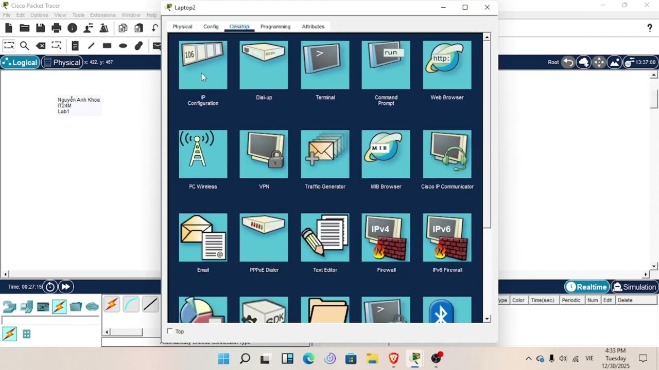Image resolution: width=659 pixels, height=370 pixels.
Task: Click the Save floppy disk icon
Action: pos(40,28)
